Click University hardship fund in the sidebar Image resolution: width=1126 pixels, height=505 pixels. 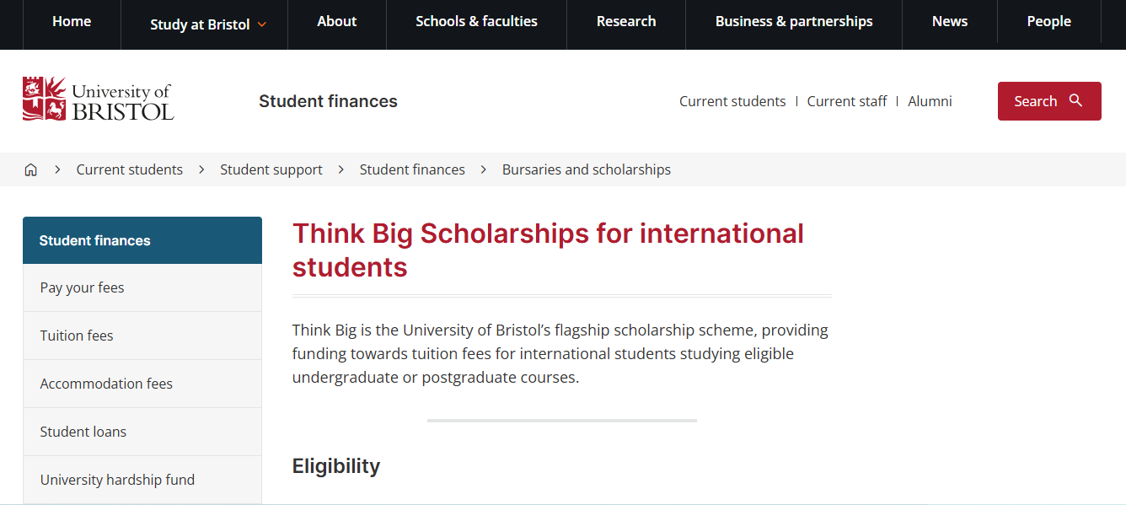pos(117,480)
